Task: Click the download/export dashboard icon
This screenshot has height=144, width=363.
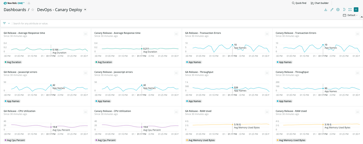Action: pos(325,10)
